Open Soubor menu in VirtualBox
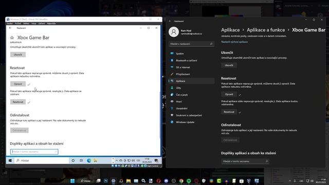 (x=10, y=24)
